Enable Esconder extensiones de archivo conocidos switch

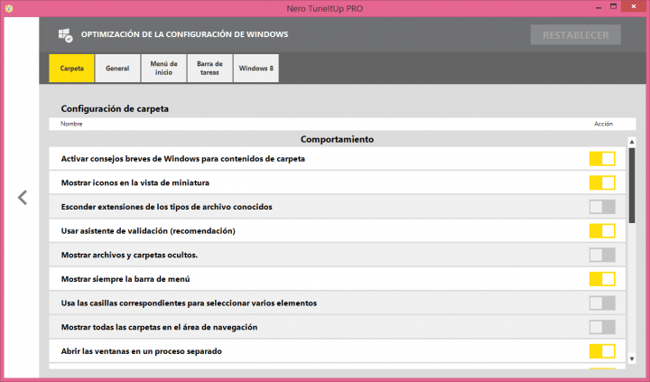click(x=602, y=207)
